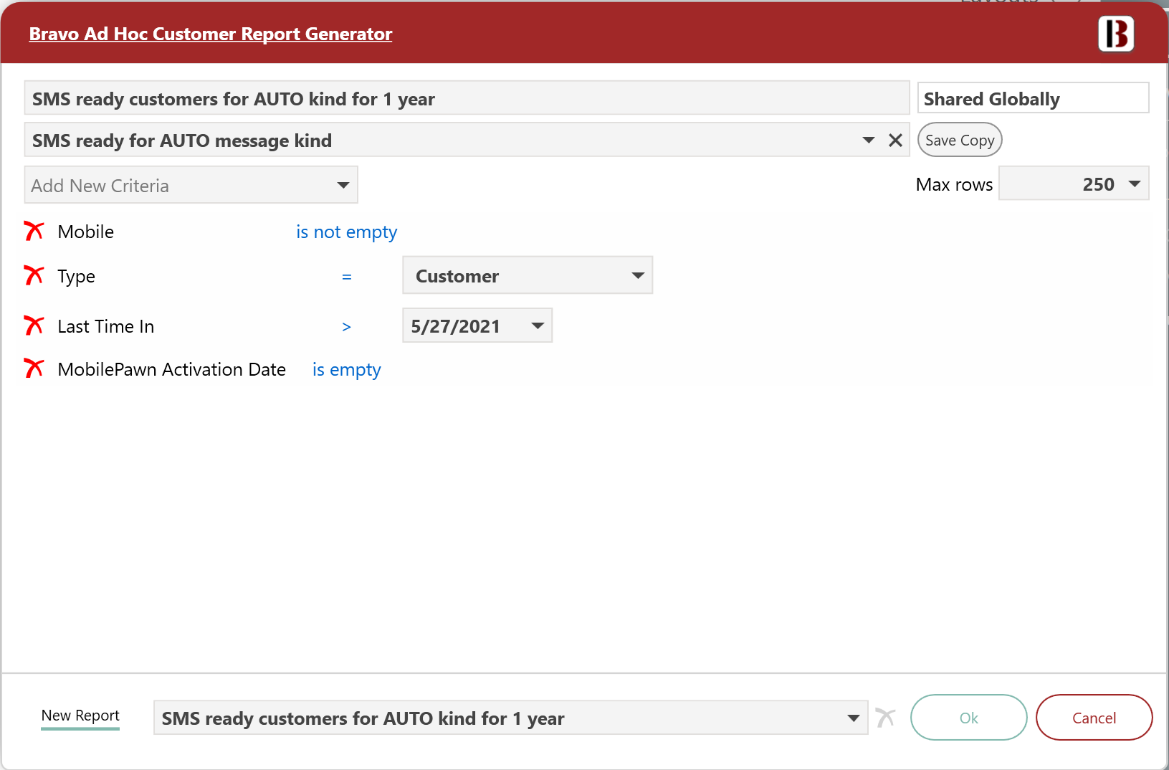1169x770 pixels.
Task: Click the Cancel button
Action: coord(1093,718)
